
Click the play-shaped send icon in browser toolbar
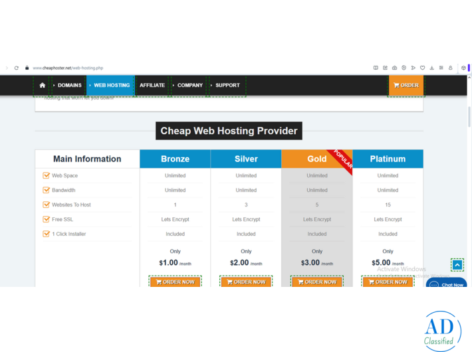[x=413, y=68]
